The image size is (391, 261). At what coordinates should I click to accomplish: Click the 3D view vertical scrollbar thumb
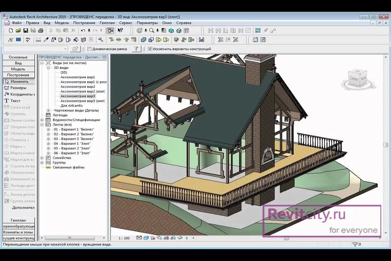(386, 145)
